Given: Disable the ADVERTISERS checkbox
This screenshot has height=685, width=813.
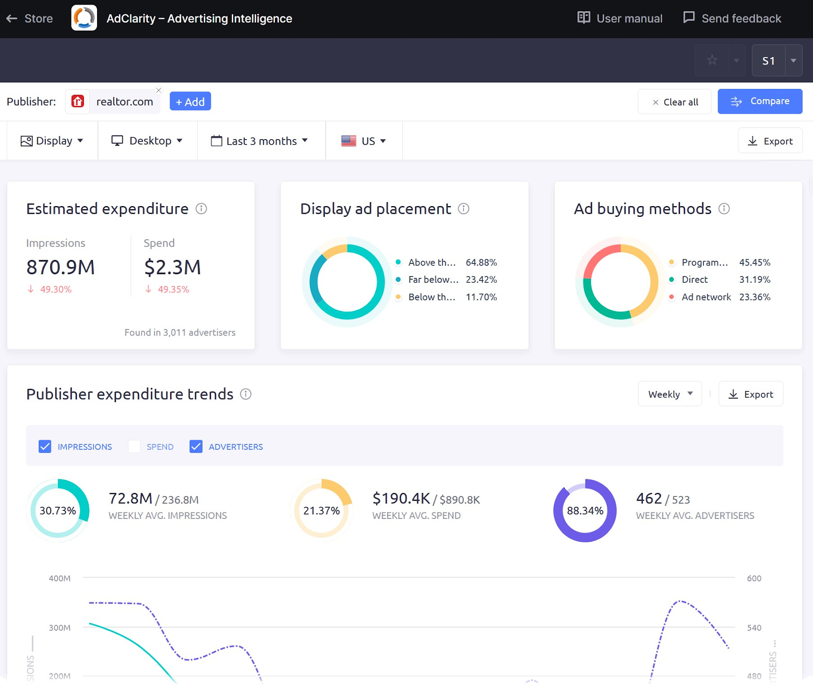Looking at the screenshot, I should [196, 446].
